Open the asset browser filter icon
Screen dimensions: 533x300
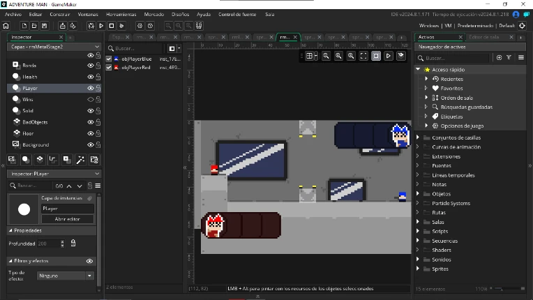pos(509,58)
